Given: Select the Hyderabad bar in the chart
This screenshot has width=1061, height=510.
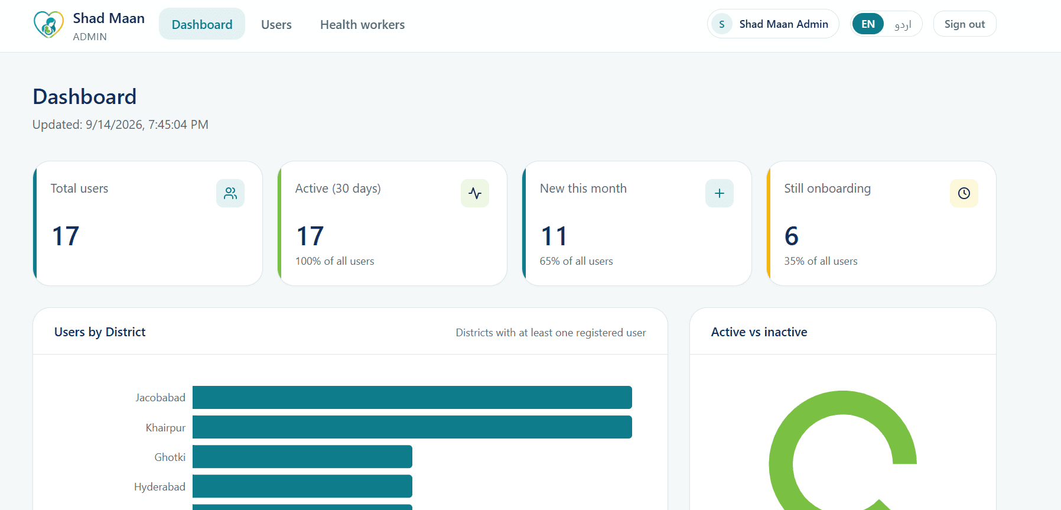Looking at the screenshot, I should point(302,486).
